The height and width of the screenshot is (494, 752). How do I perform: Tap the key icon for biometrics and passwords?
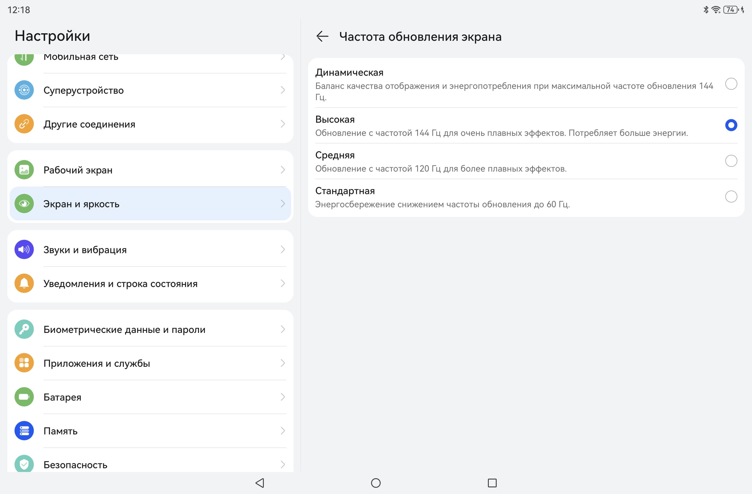24,329
